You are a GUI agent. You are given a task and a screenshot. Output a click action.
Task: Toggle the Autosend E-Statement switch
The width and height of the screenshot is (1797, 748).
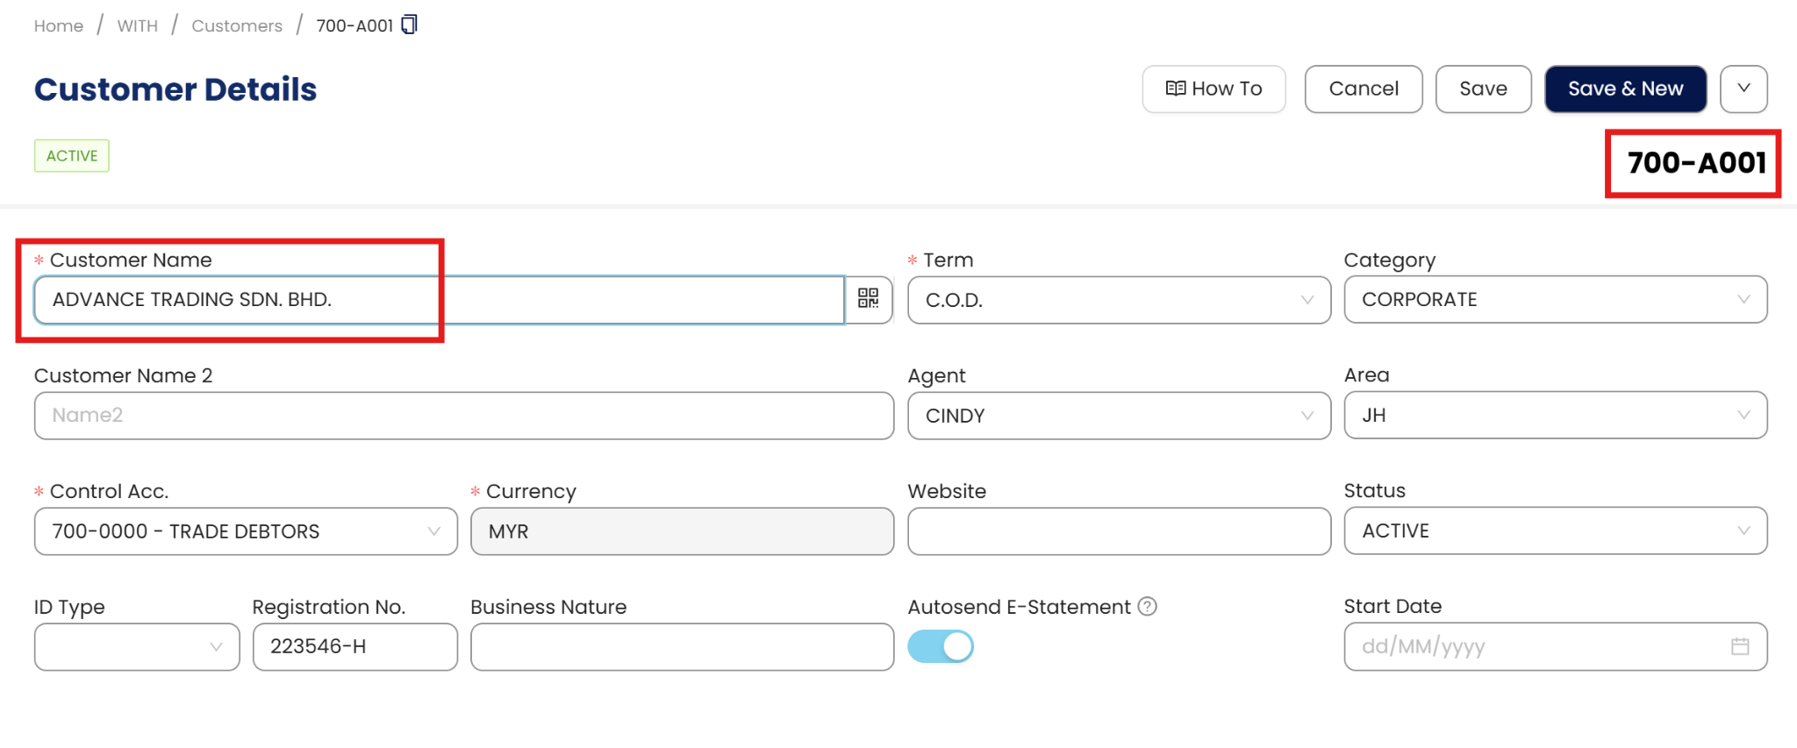(941, 647)
